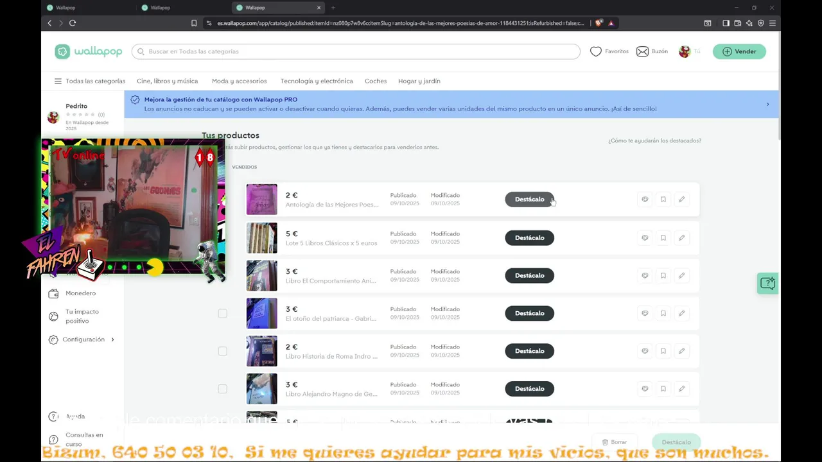Open Tecnología y electrónica category

click(317, 81)
